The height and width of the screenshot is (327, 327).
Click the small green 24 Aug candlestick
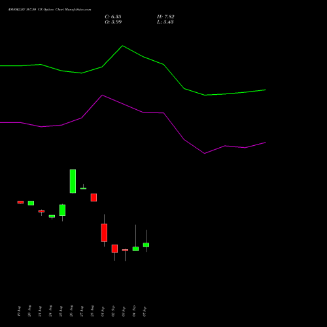click(52, 216)
